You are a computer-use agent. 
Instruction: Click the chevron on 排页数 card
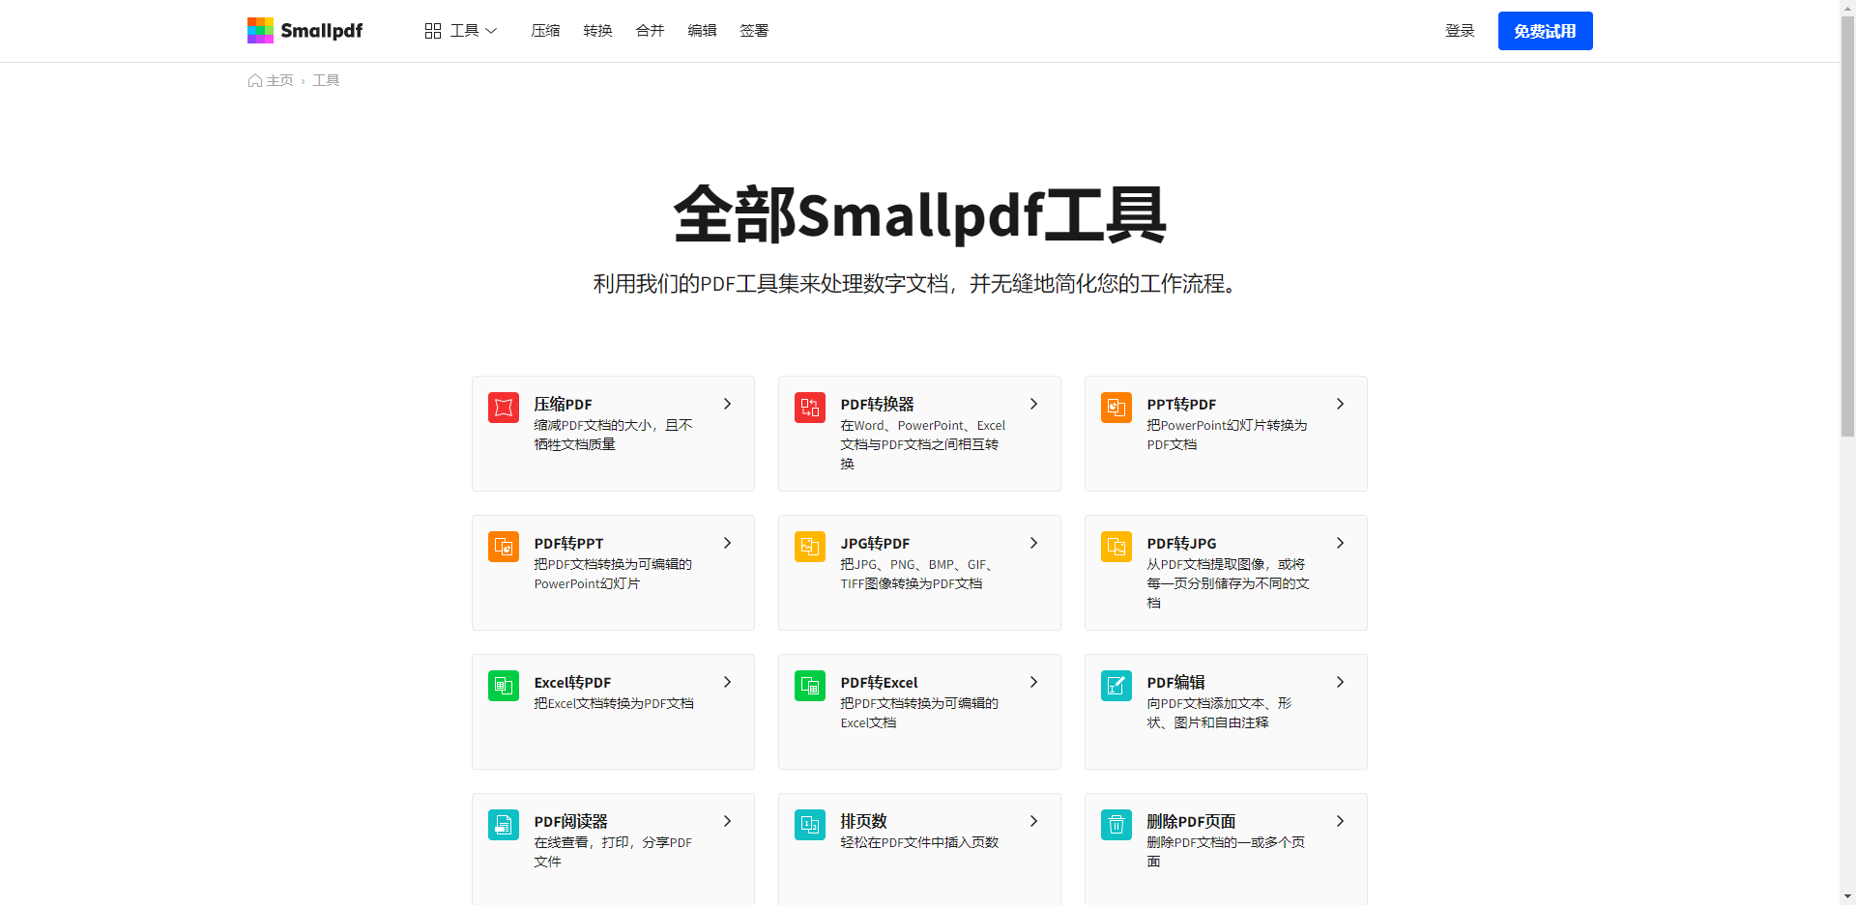tap(1033, 821)
